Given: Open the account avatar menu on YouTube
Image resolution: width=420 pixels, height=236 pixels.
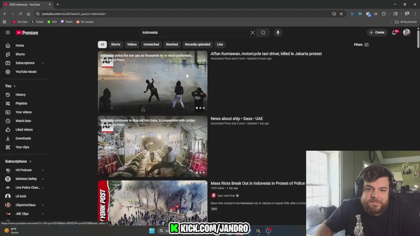Looking at the screenshot, I should pos(407,32).
